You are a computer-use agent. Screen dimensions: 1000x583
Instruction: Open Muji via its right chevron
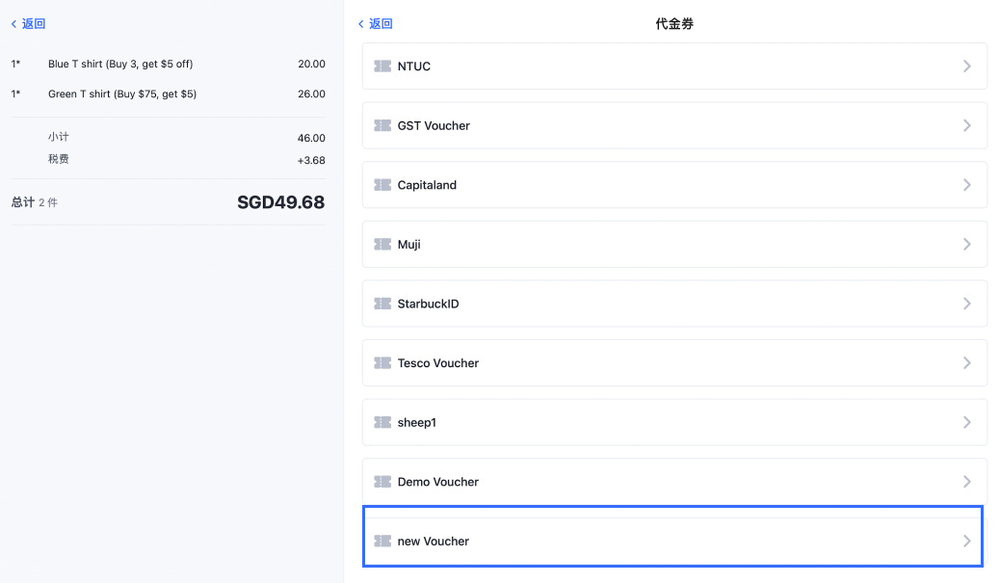[967, 245]
